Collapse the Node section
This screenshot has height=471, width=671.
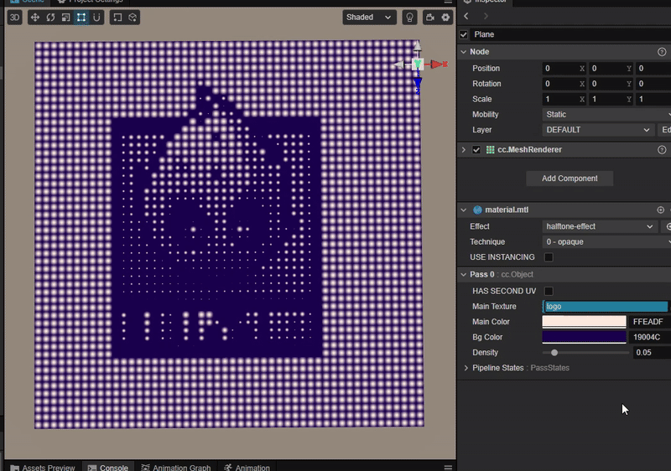(x=464, y=52)
